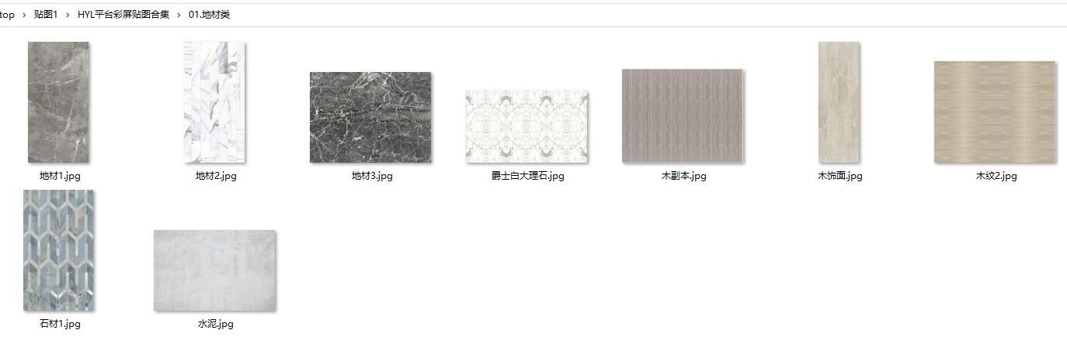Expand the chevron after 贴图1
The width and height of the screenshot is (1067, 337).
68,15
